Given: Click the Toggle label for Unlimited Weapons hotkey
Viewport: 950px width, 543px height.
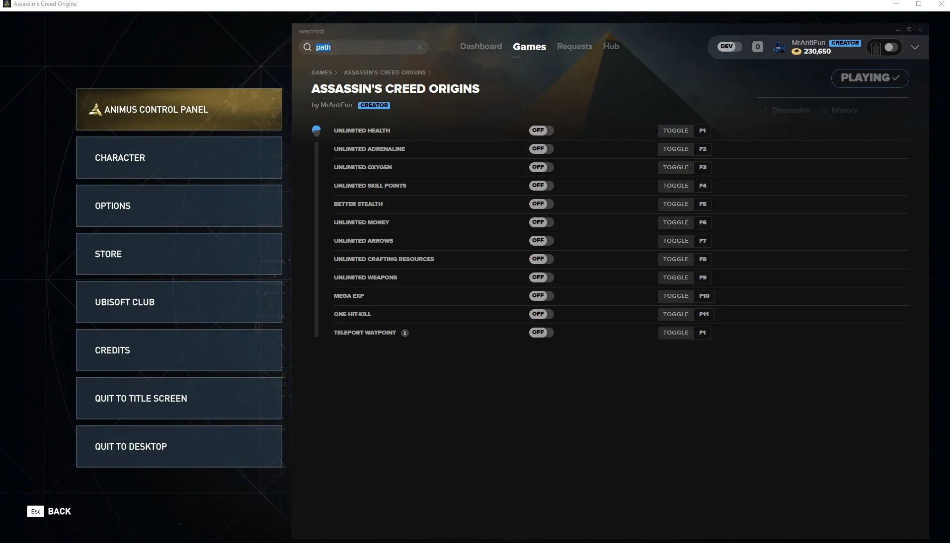Looking at the screenshot, I should pyautogui.click(x=676, y=278).
